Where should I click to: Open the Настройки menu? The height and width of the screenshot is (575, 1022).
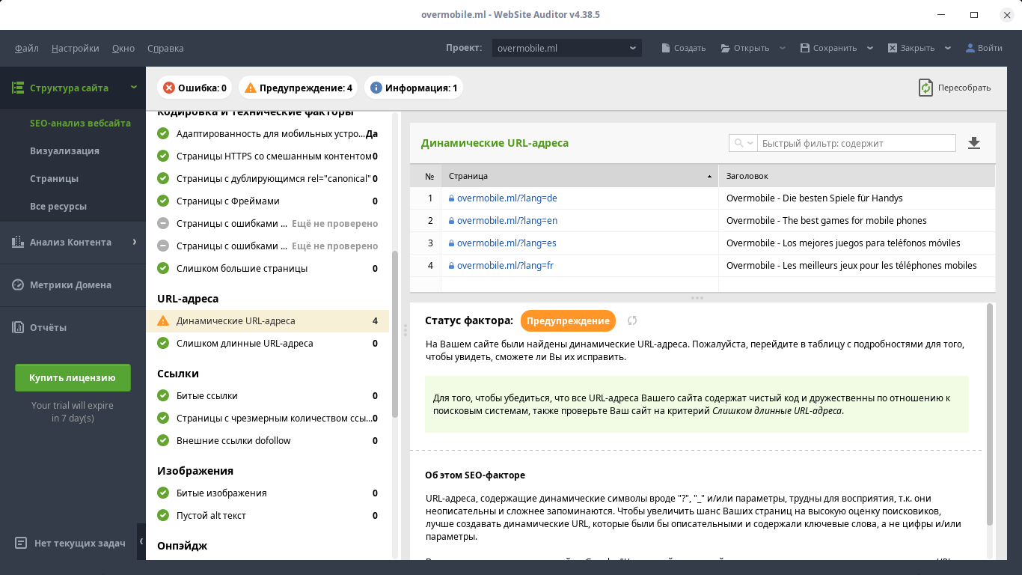76,48
